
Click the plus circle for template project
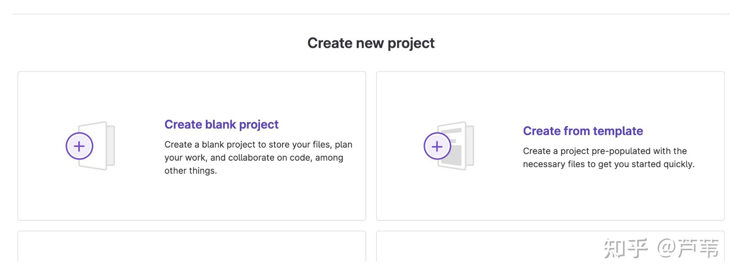pyautogui.click(x=437, y=146)
